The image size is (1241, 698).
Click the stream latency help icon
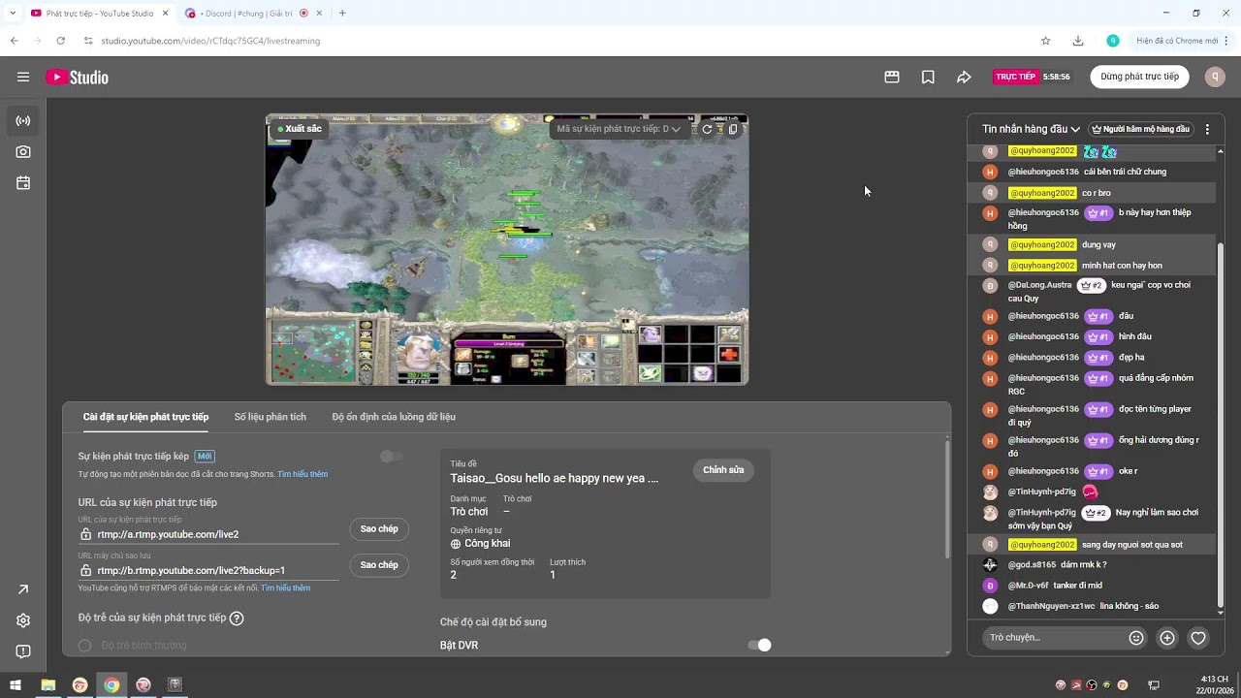tap(237, 618)
